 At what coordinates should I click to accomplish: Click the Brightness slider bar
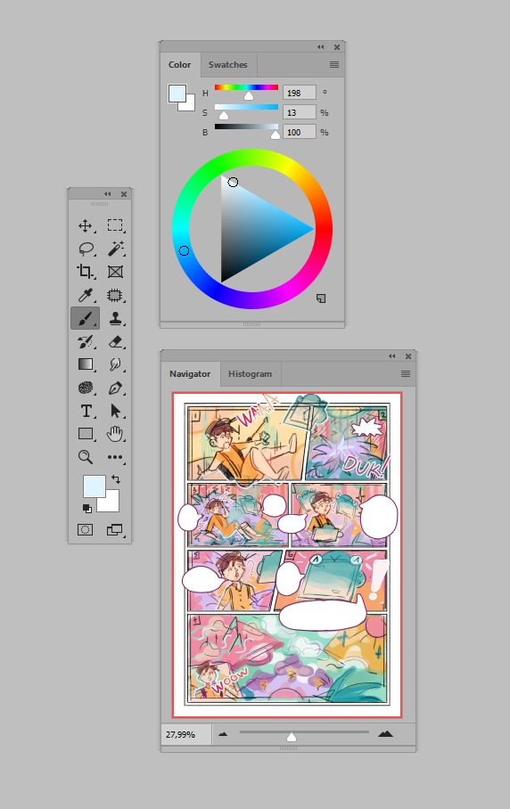click(246, 127)
